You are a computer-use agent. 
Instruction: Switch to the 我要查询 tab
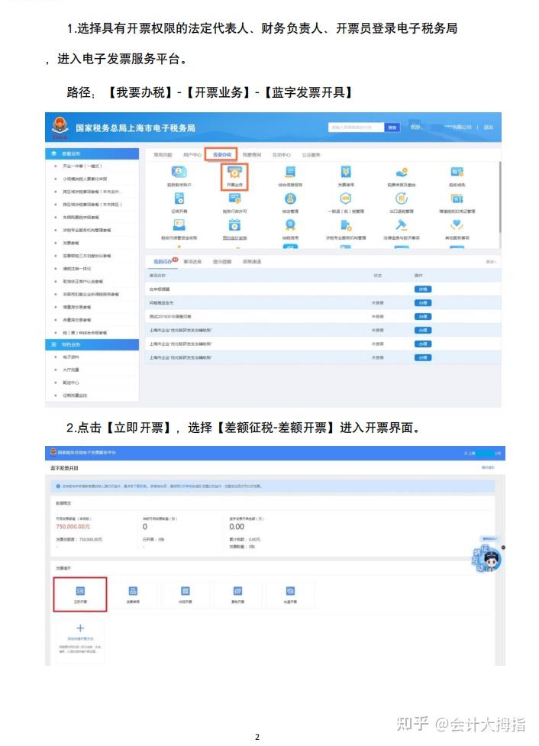point(252,155)
